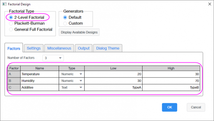Open Type dropdown for Humidity row
Image resolution: width=214 pixels, height=121 pixels.
pyautogui.click(x=72, y=81)
